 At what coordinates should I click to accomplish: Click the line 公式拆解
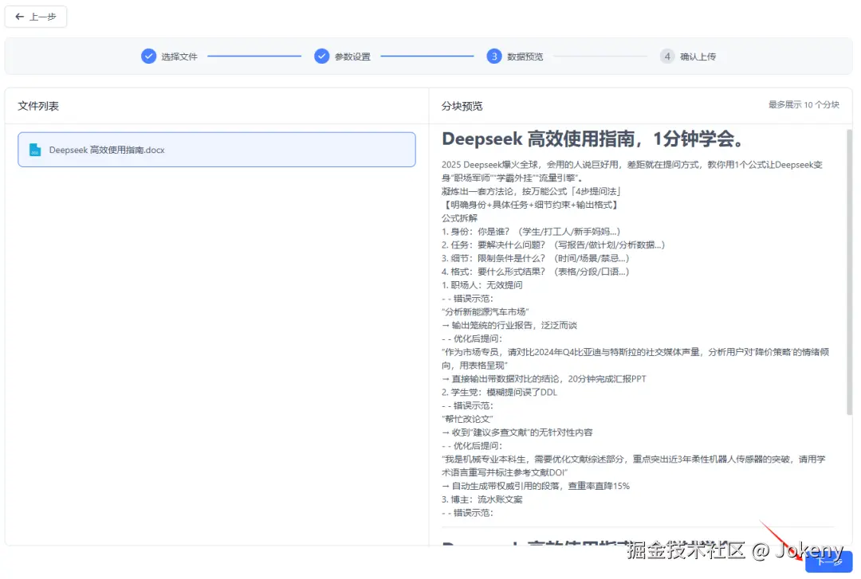pyautogui.click(x=460, y=218)
